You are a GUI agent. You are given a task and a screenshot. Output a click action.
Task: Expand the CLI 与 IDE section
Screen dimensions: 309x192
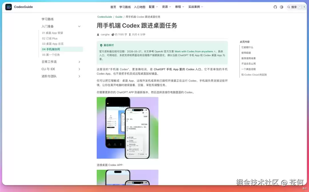click(x=61, y=69)
